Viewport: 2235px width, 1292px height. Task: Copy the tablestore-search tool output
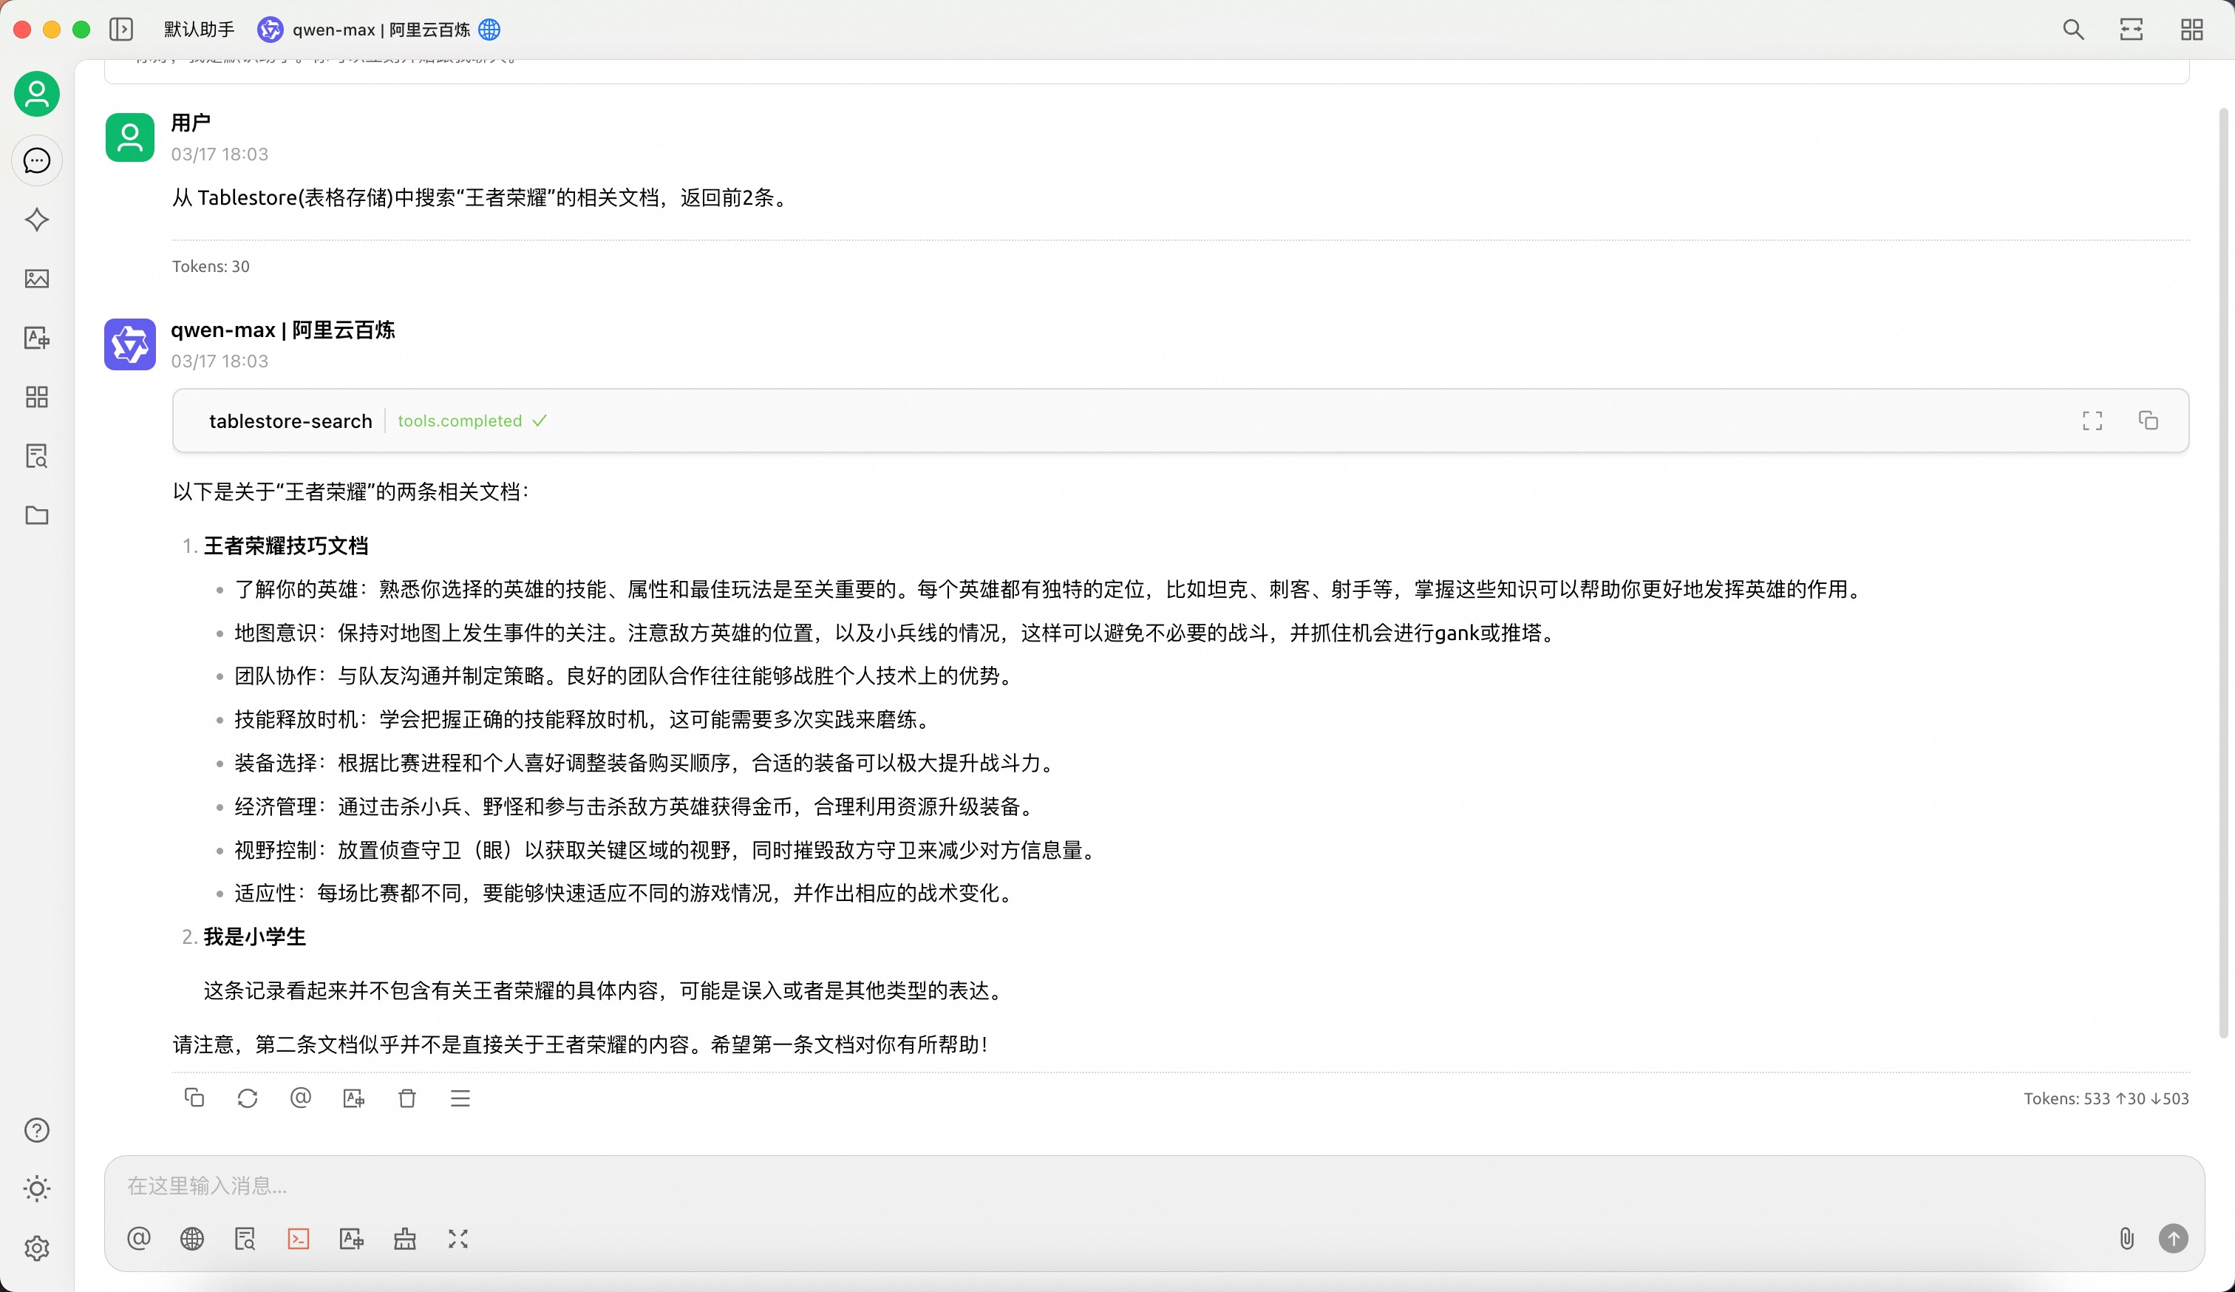click(2148, 421)
